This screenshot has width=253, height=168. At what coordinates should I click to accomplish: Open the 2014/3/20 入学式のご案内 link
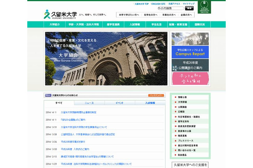[75, 149]
